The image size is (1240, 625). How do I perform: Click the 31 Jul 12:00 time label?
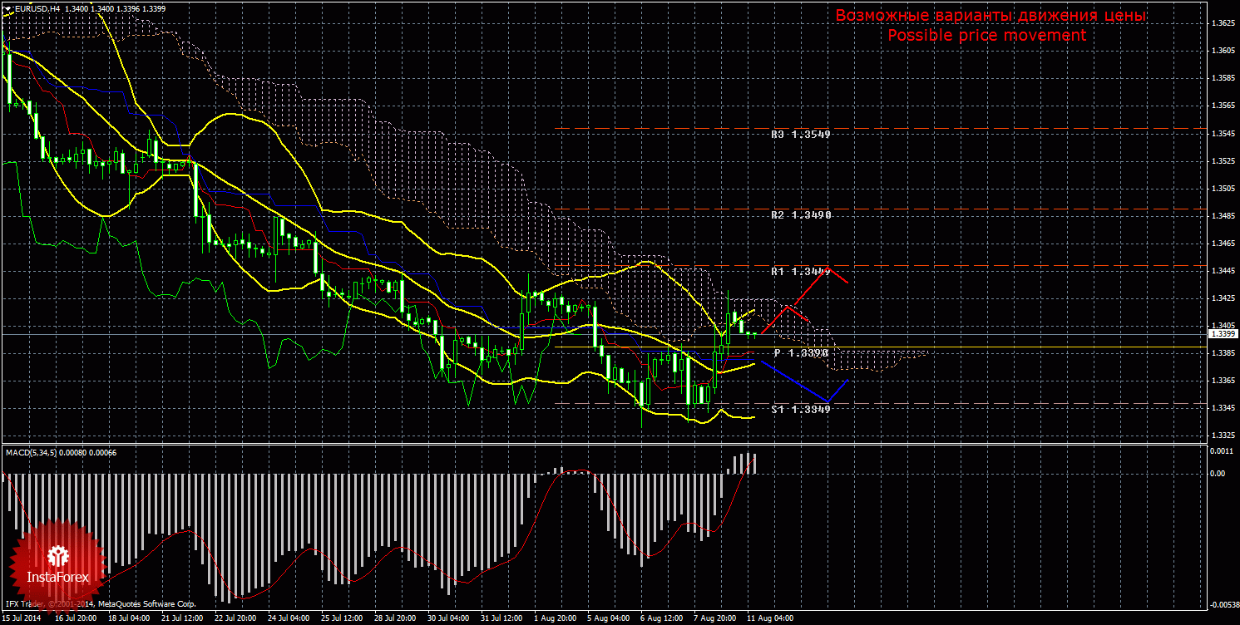click(x=503, y=618)
